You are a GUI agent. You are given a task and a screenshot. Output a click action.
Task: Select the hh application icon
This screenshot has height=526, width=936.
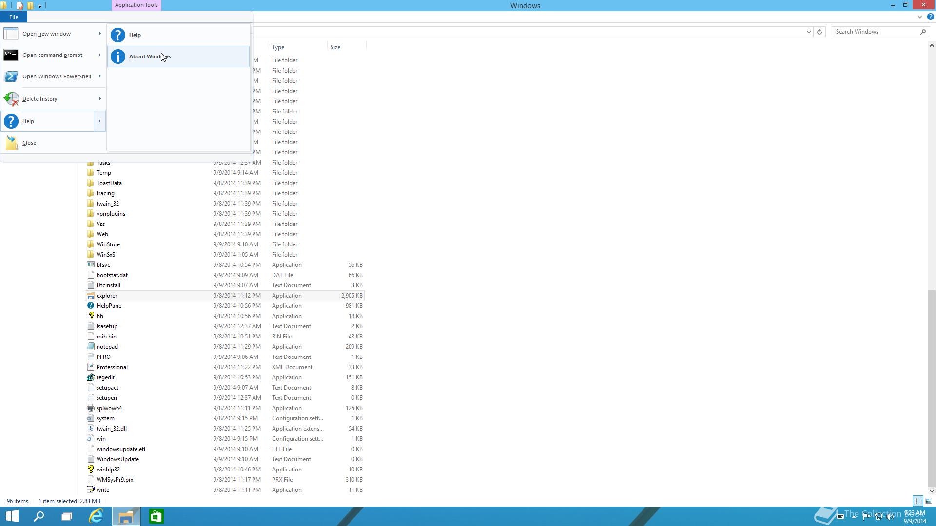[90, 316]
